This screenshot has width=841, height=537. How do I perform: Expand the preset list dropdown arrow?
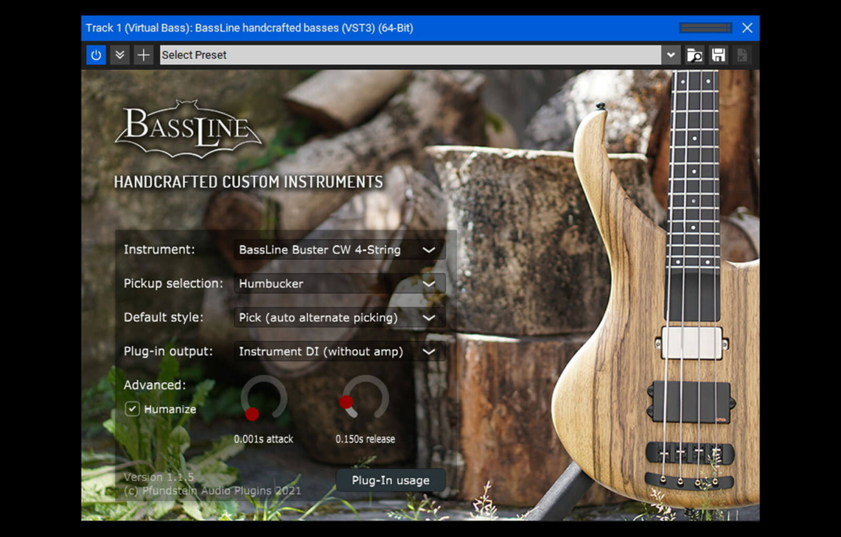[671, 55]
